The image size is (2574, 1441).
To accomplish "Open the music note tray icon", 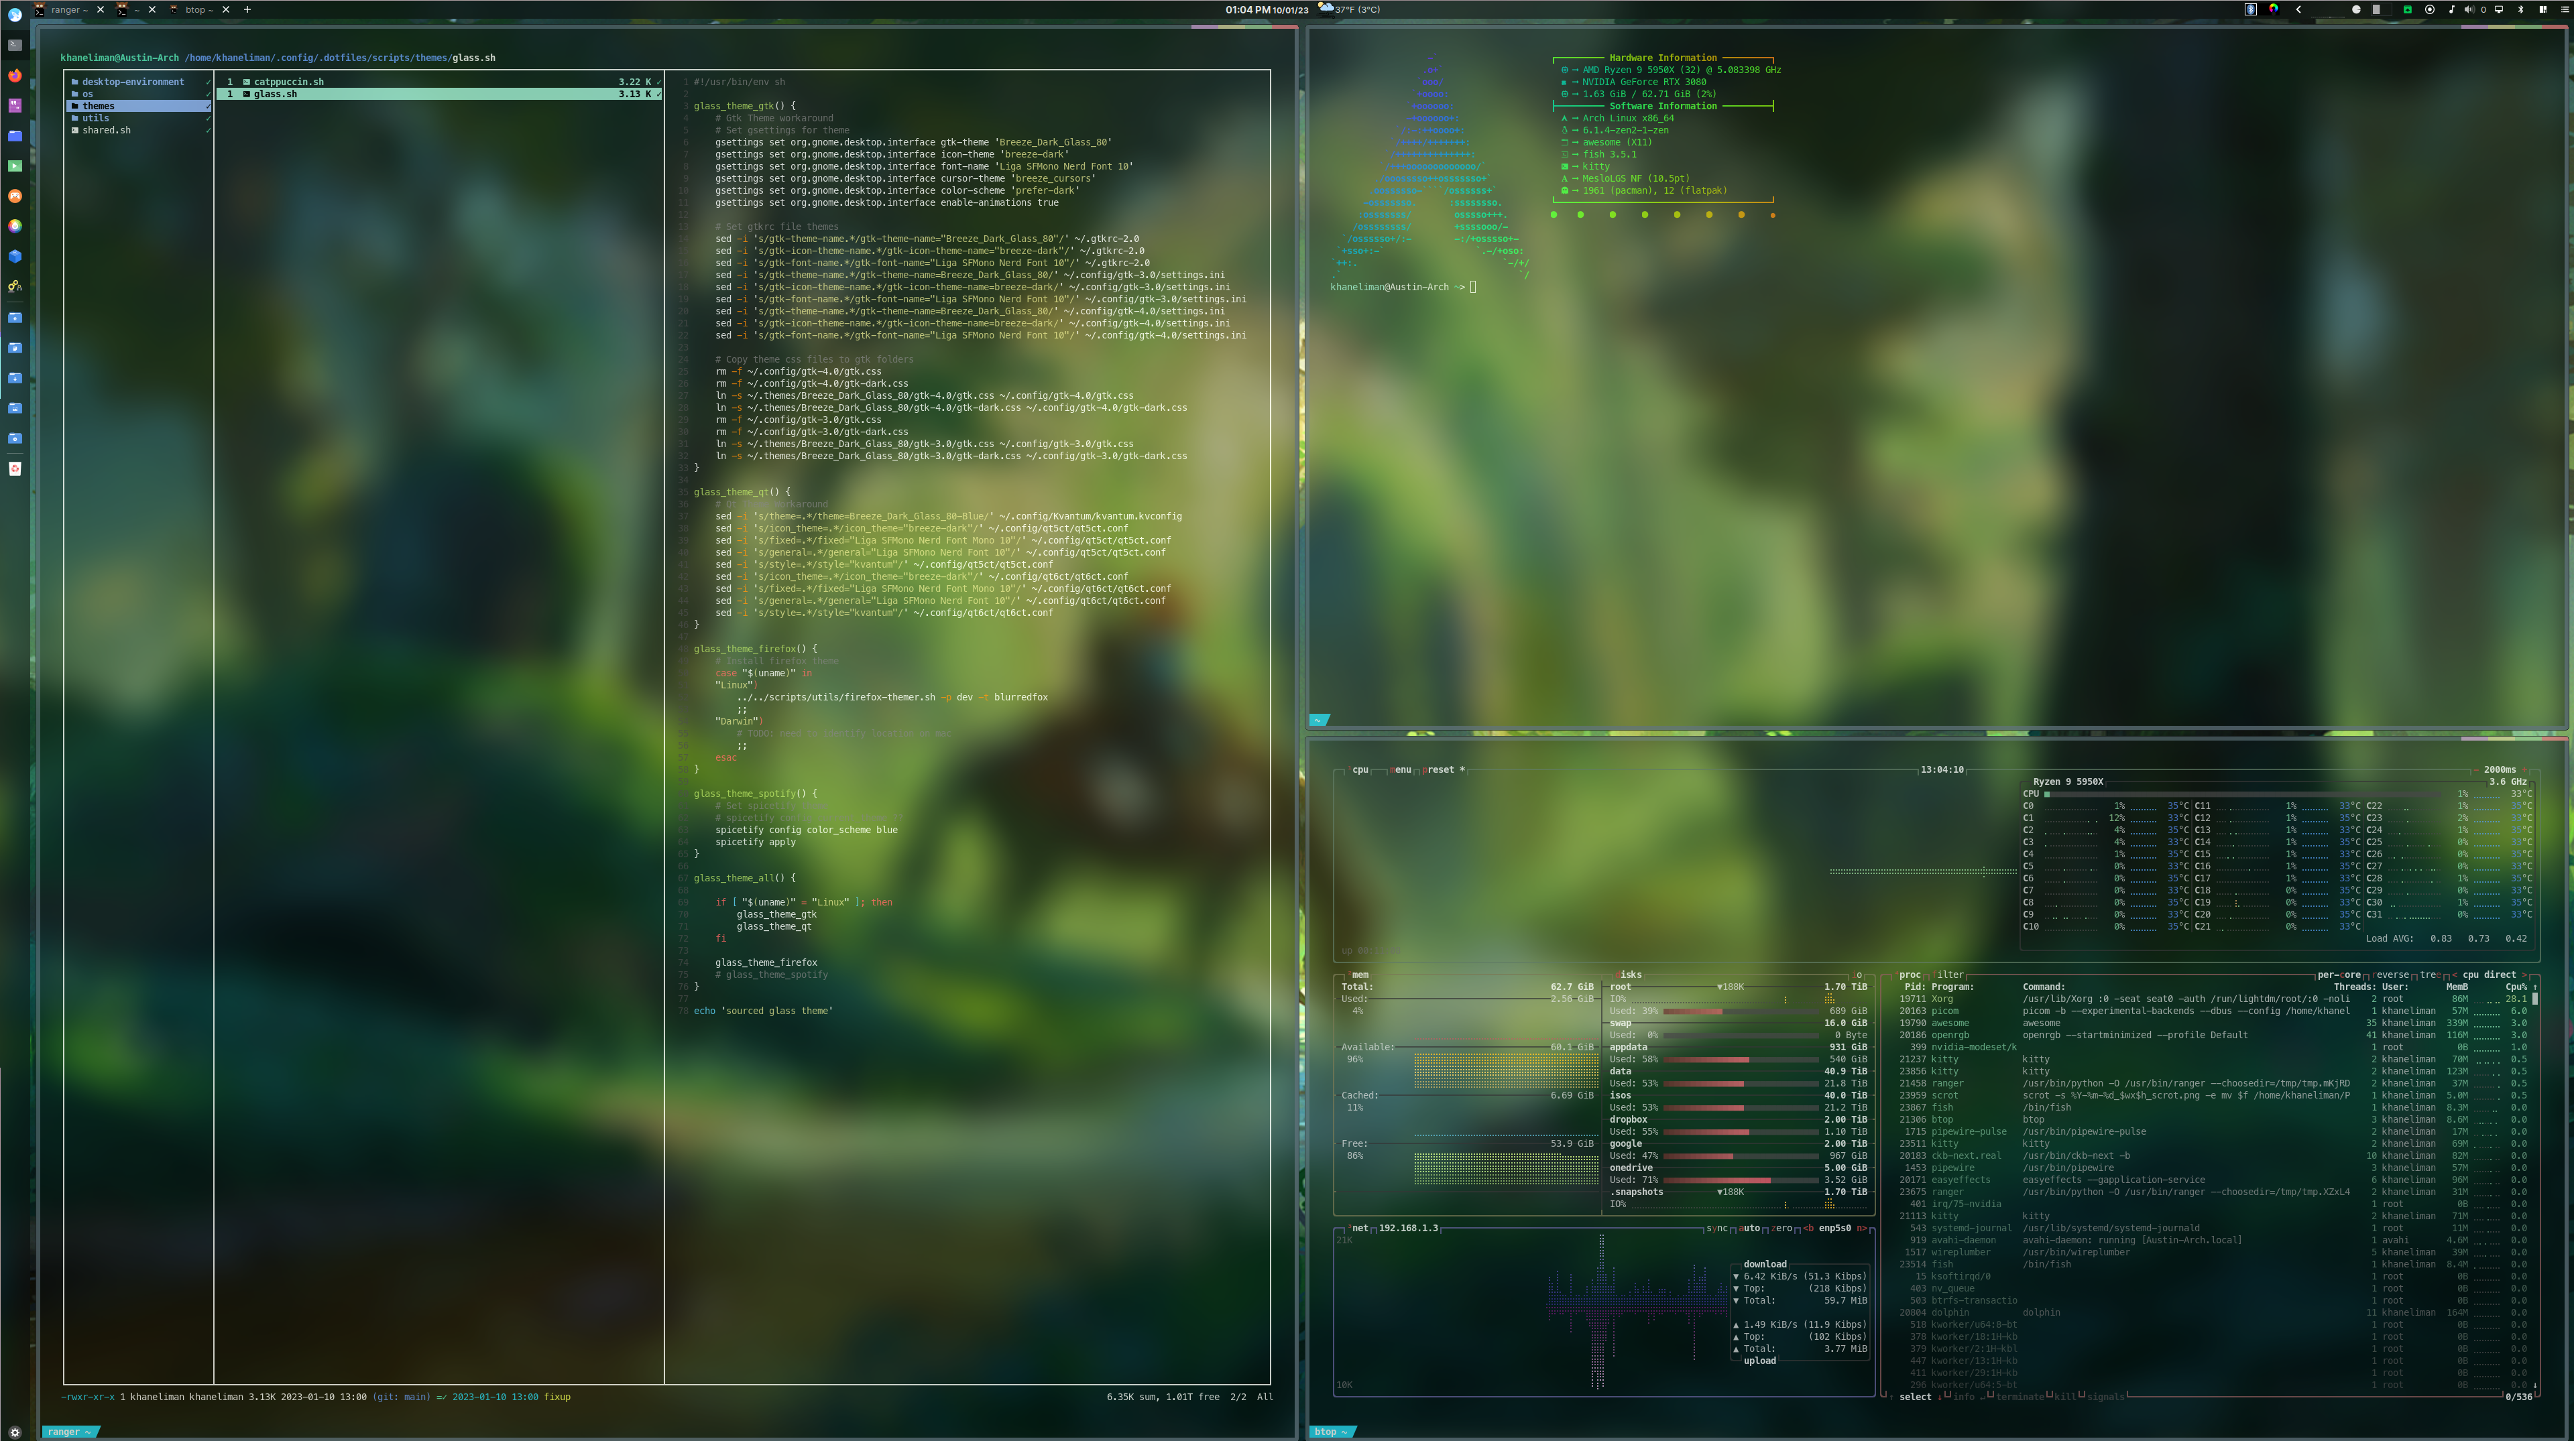I will 2451,9.
